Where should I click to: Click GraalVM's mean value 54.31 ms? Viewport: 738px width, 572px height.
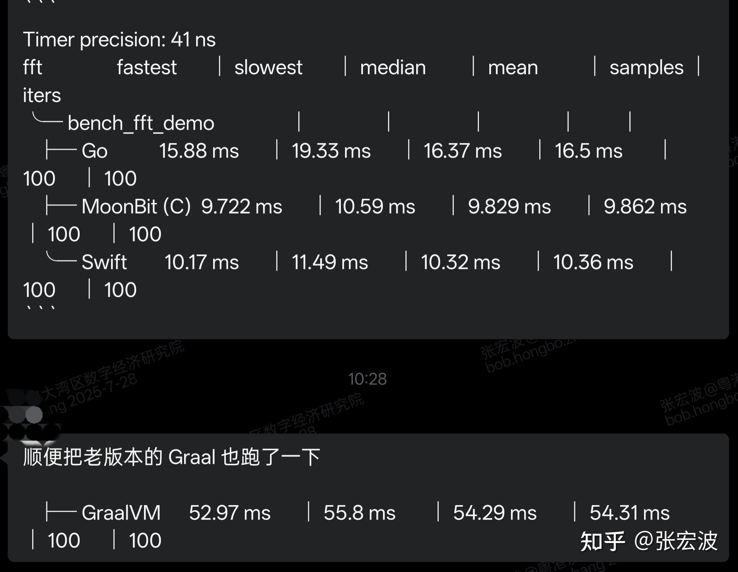pos(629,513)
